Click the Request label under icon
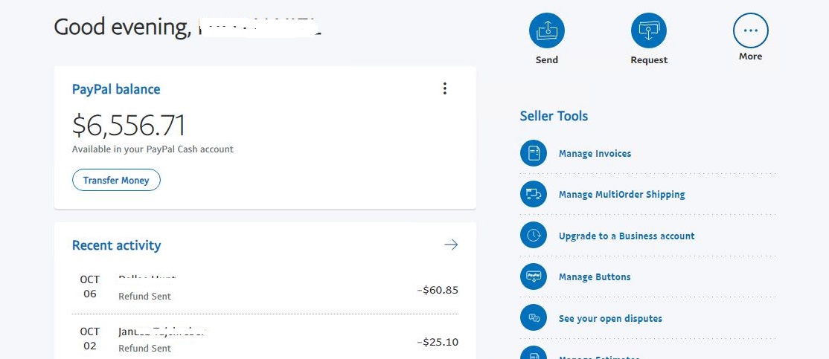Image resolution: width=829 pixels, height=359 pixels. (x=649, y=60)
